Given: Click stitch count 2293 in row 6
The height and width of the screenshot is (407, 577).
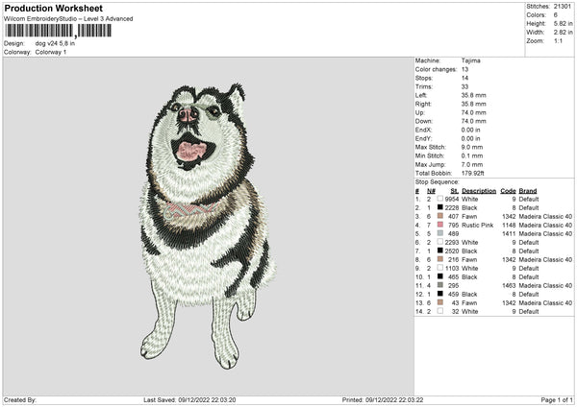Looking at the screenshot, I should coord(452,242).
